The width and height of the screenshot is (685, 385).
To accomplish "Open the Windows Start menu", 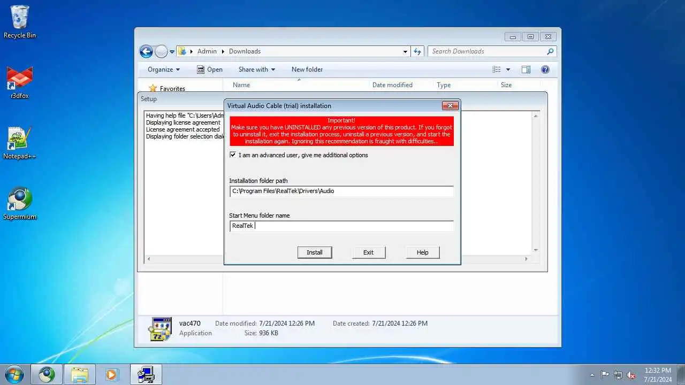I will click(14, 374).
